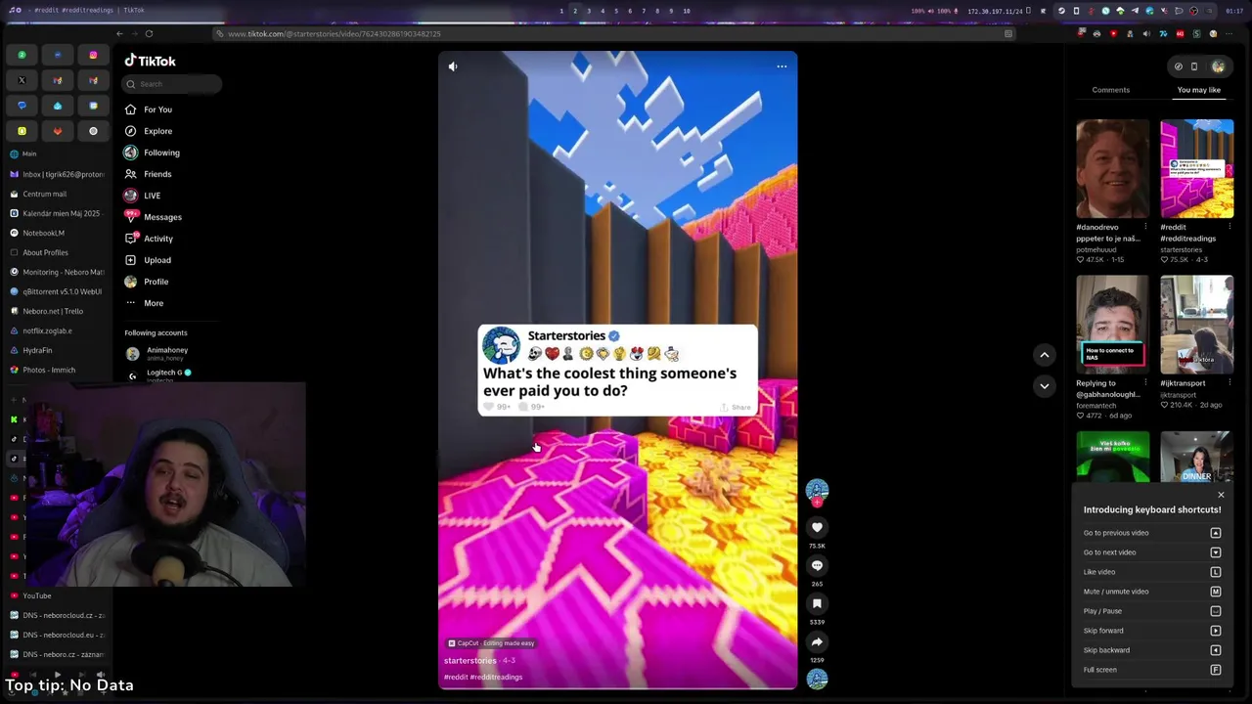Click the TikTok logo

point(150,61)
